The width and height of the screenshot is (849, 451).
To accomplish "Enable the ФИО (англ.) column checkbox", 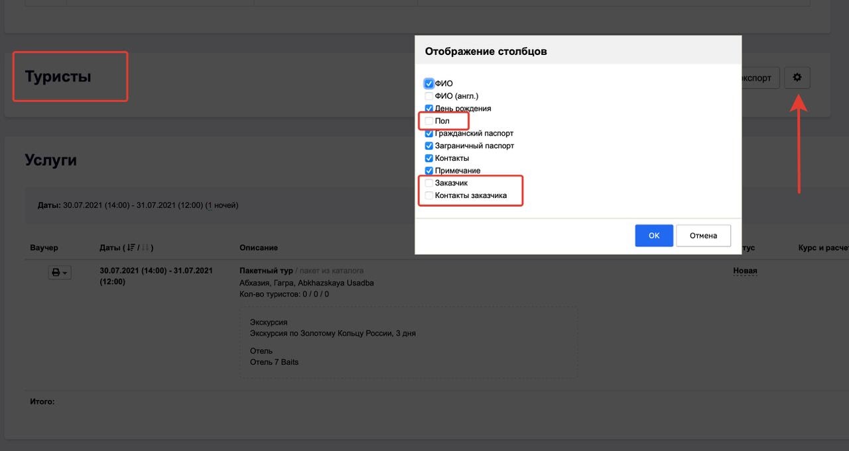I will coord(429,96).
